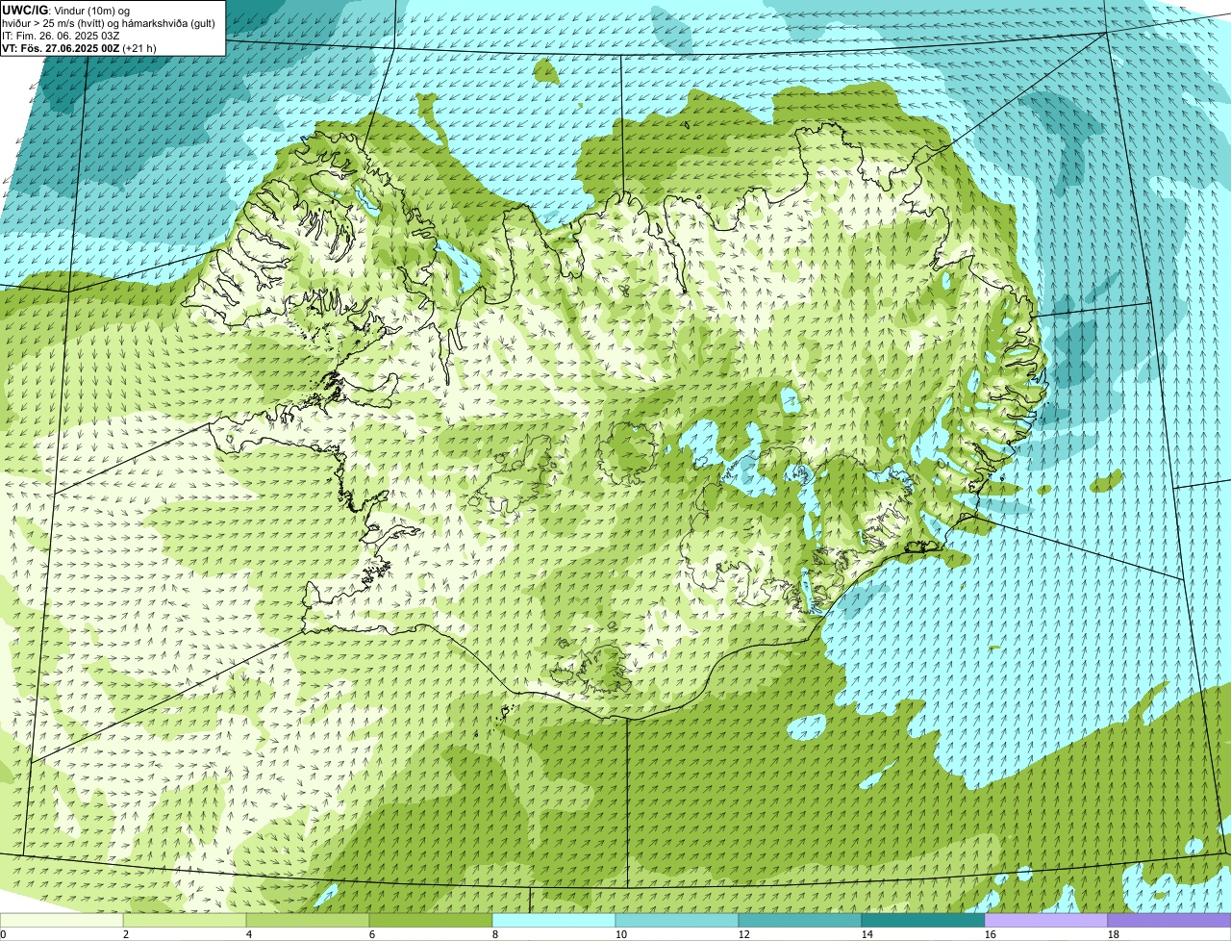Pick the 8–10 m/s light cyan legend swatch
The height and width of the screenshot is (941, 1231).
pyautogui.click(x=554, y=920)
